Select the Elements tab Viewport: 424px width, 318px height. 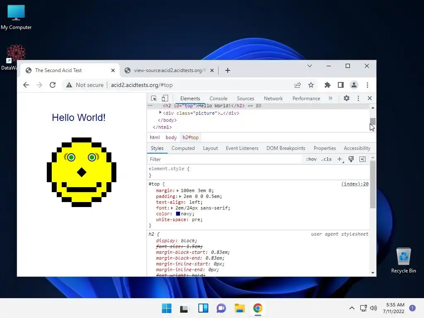(190, 99)
